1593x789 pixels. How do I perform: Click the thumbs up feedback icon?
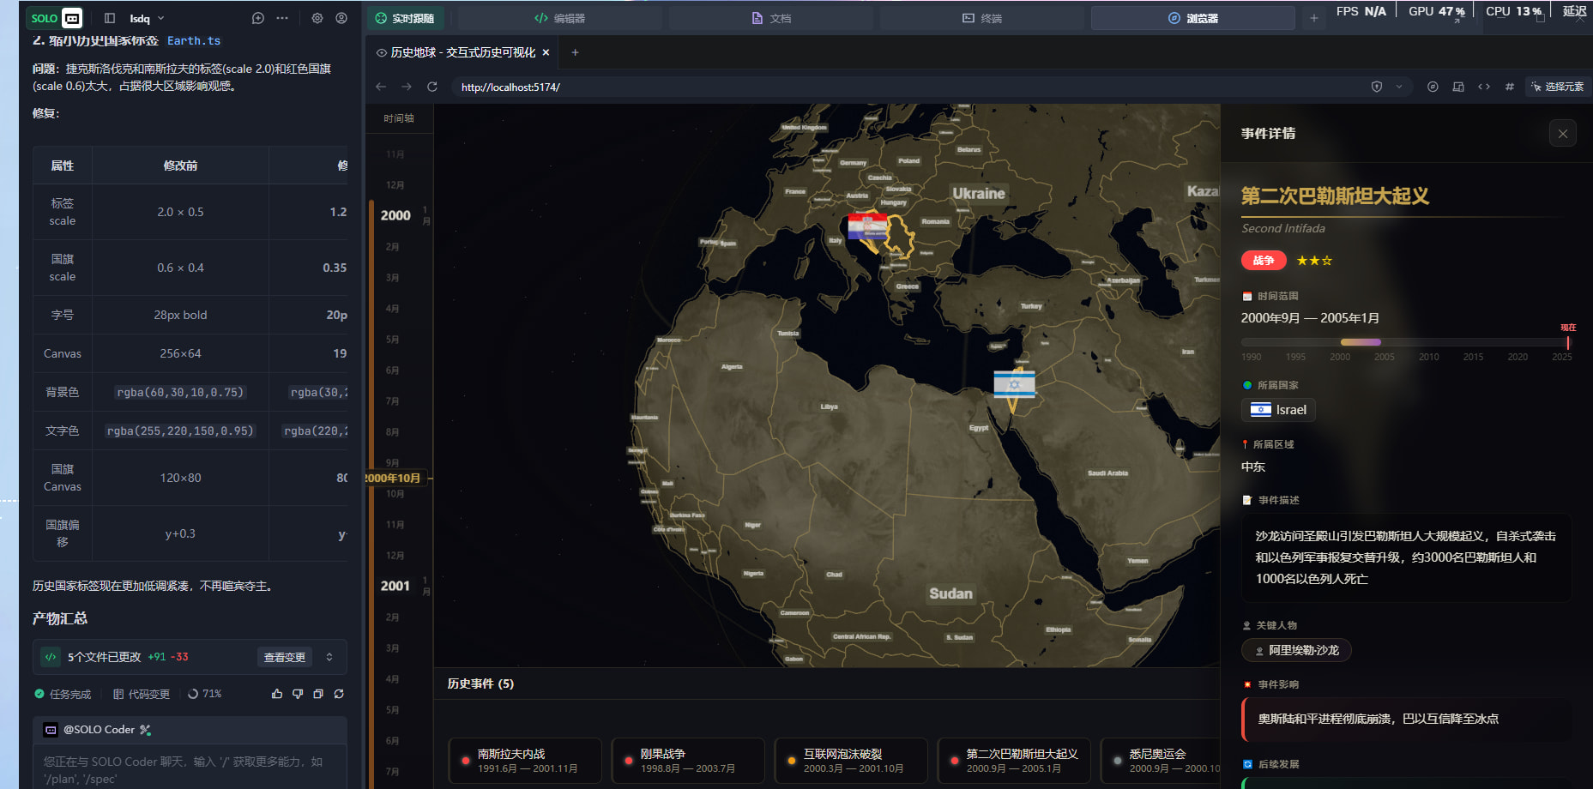(x=277, y=694)
